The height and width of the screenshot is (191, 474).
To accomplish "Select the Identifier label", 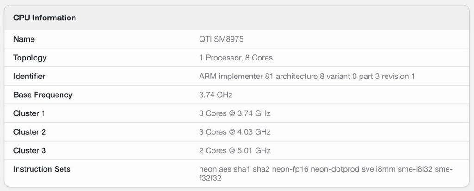I will click(x=29, y=76).
